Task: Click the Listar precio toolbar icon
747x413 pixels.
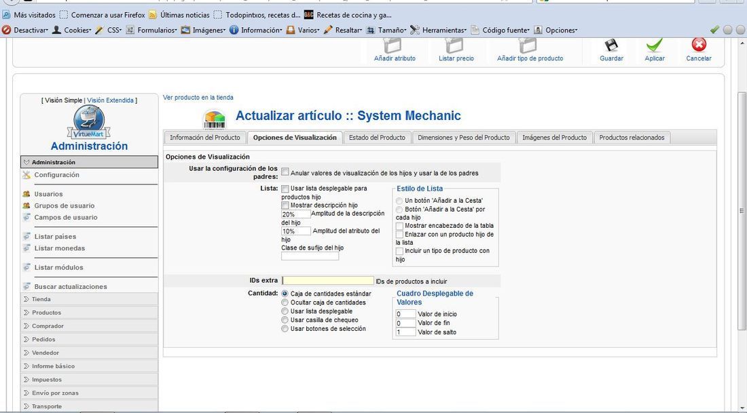Action: [454, 45]
